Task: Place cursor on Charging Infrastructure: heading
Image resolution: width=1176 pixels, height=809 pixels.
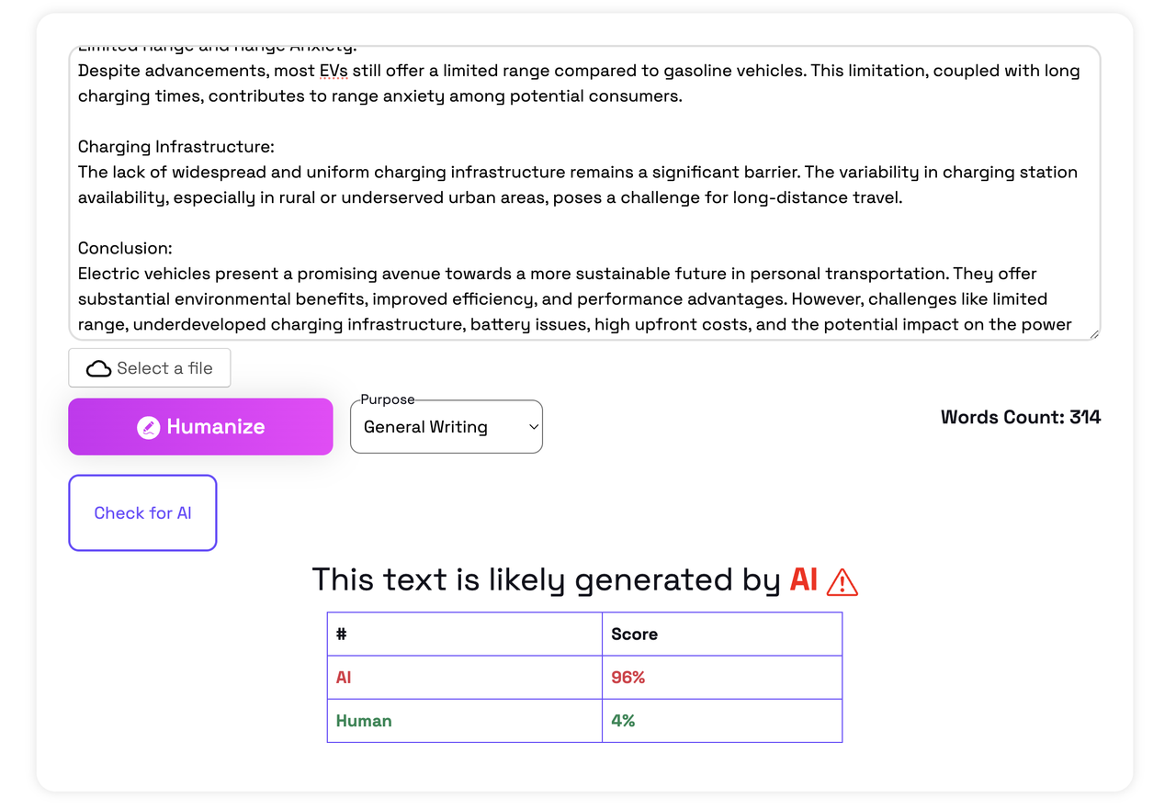Action: 176,147
